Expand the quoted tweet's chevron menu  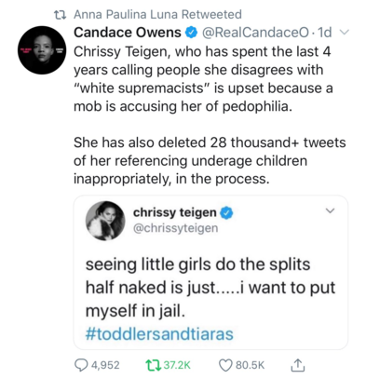coord(331,210)
